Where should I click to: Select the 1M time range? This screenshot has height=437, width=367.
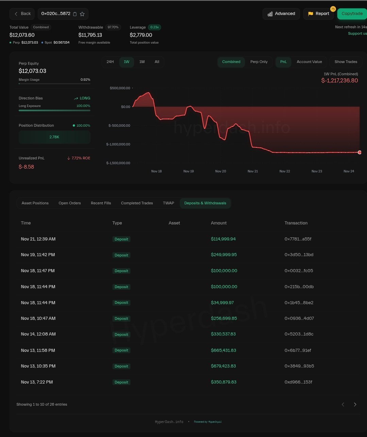[x=142, y=62]
